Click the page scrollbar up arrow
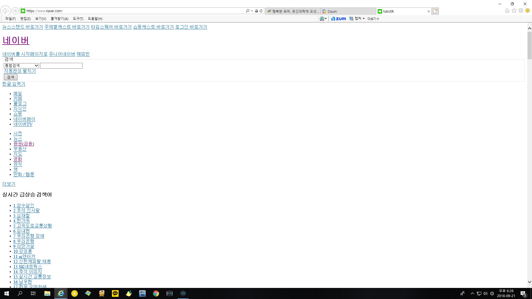Viewport: 532px width, 299px height. click(x=530, y=28)
